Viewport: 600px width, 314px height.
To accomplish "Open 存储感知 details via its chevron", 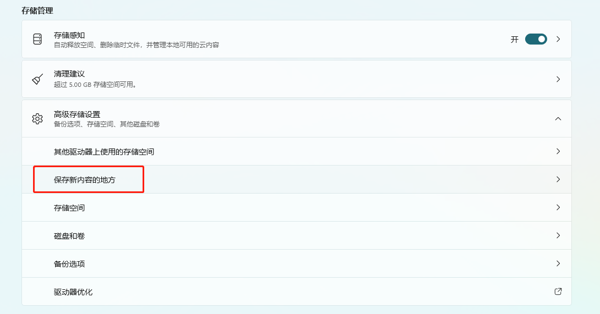I will pos(558,39).
